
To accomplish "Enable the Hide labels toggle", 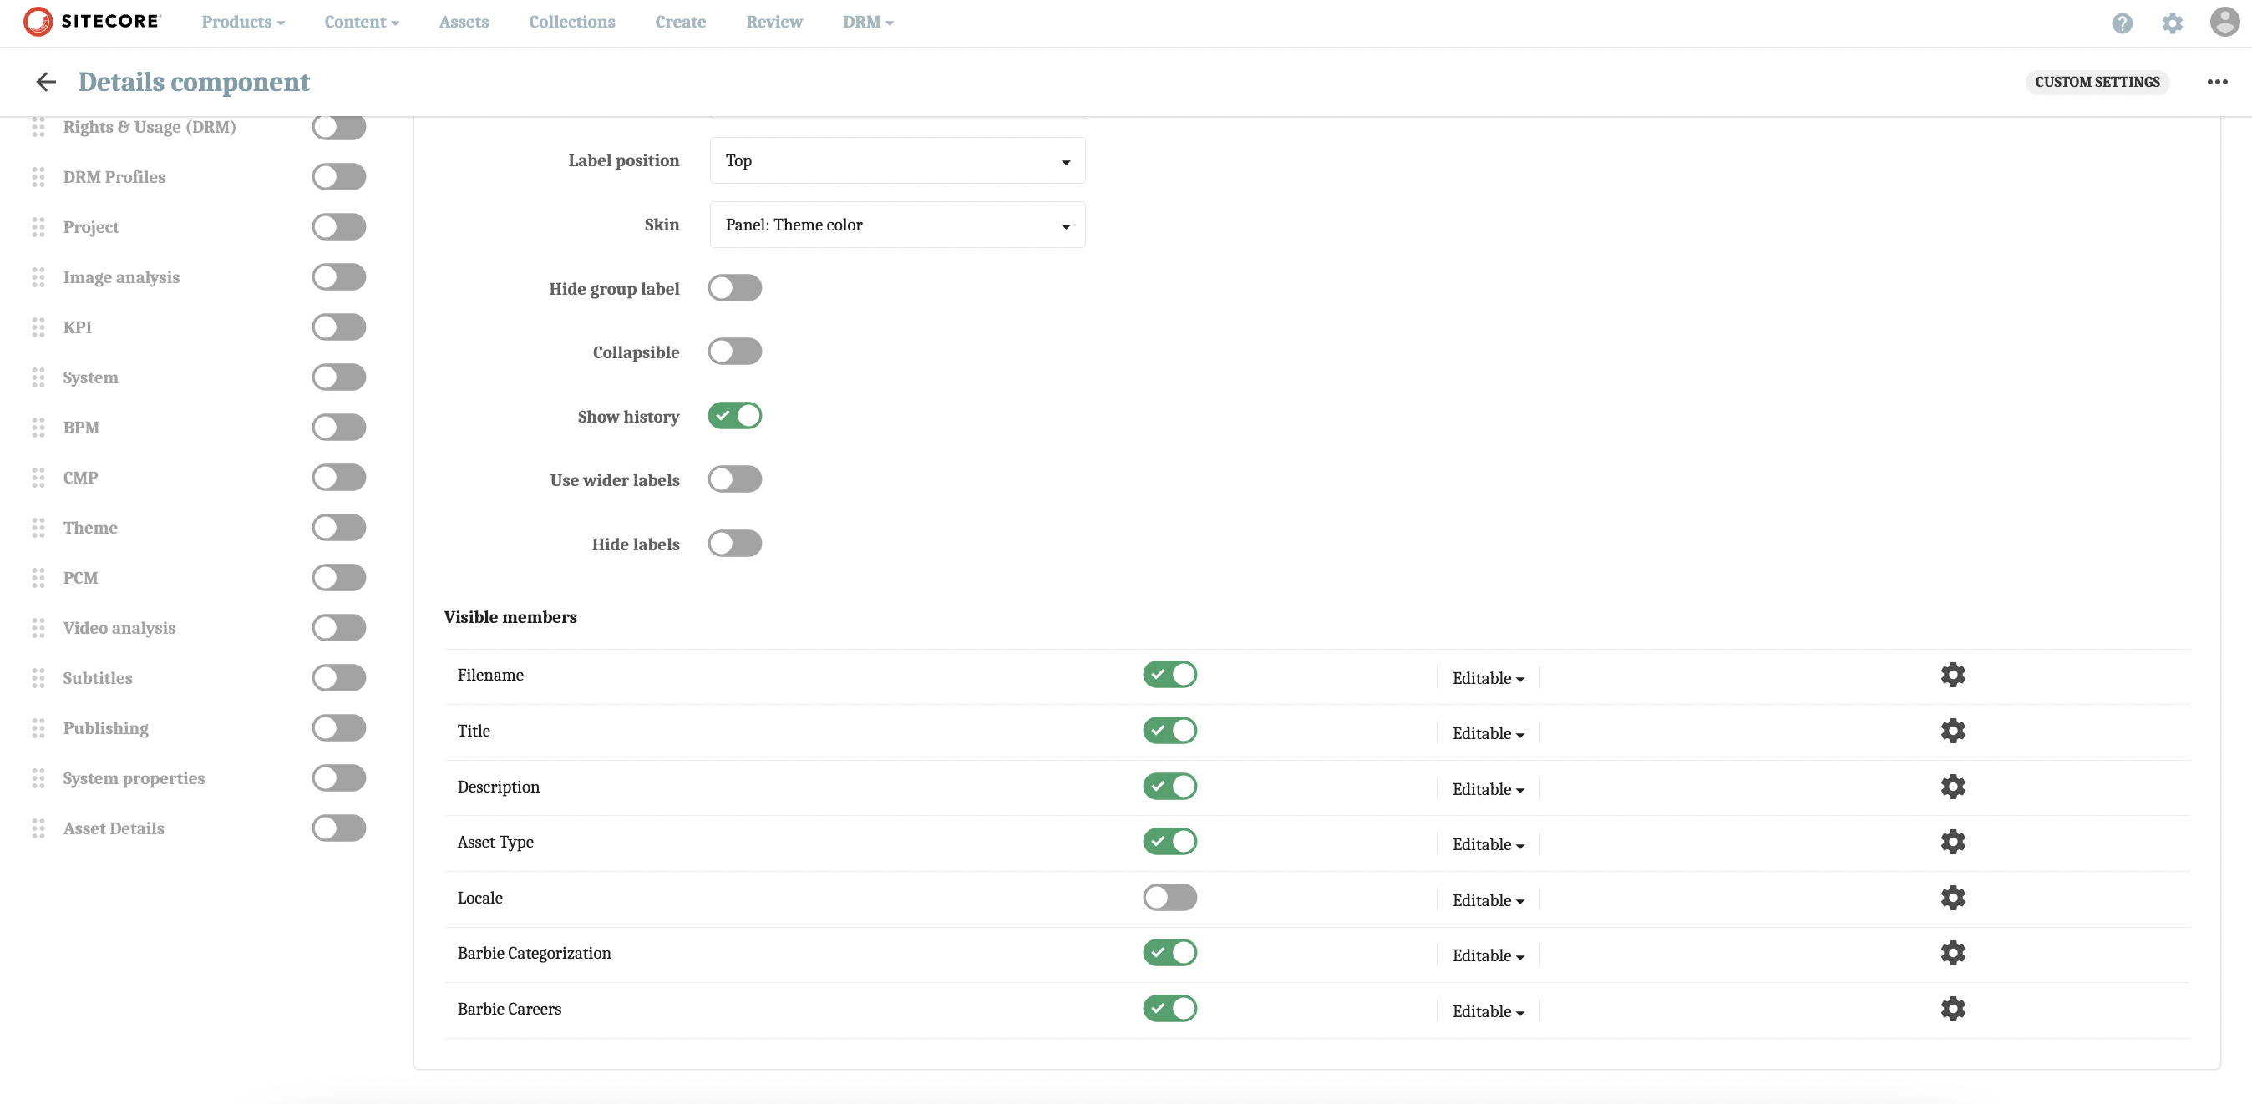I will (734, 543).
